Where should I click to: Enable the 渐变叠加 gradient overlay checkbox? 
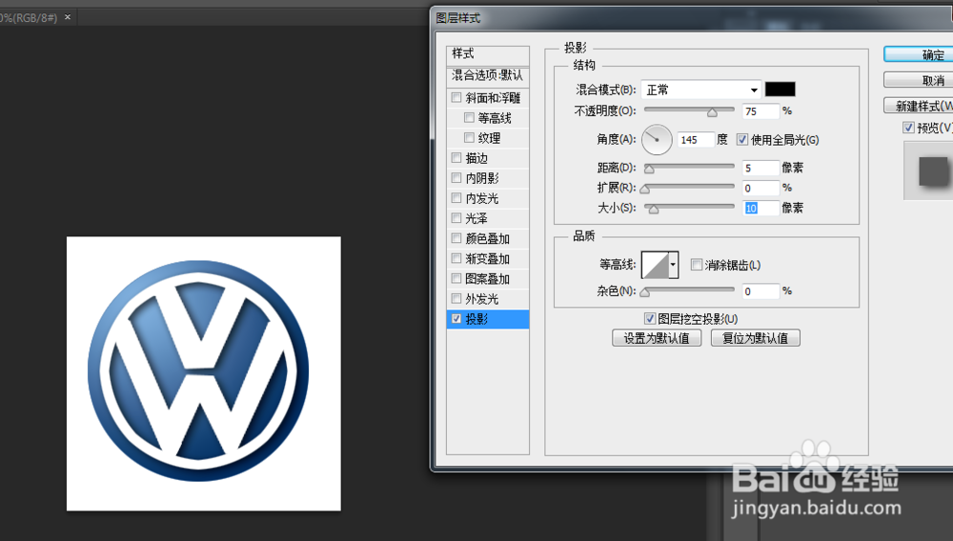456,258
